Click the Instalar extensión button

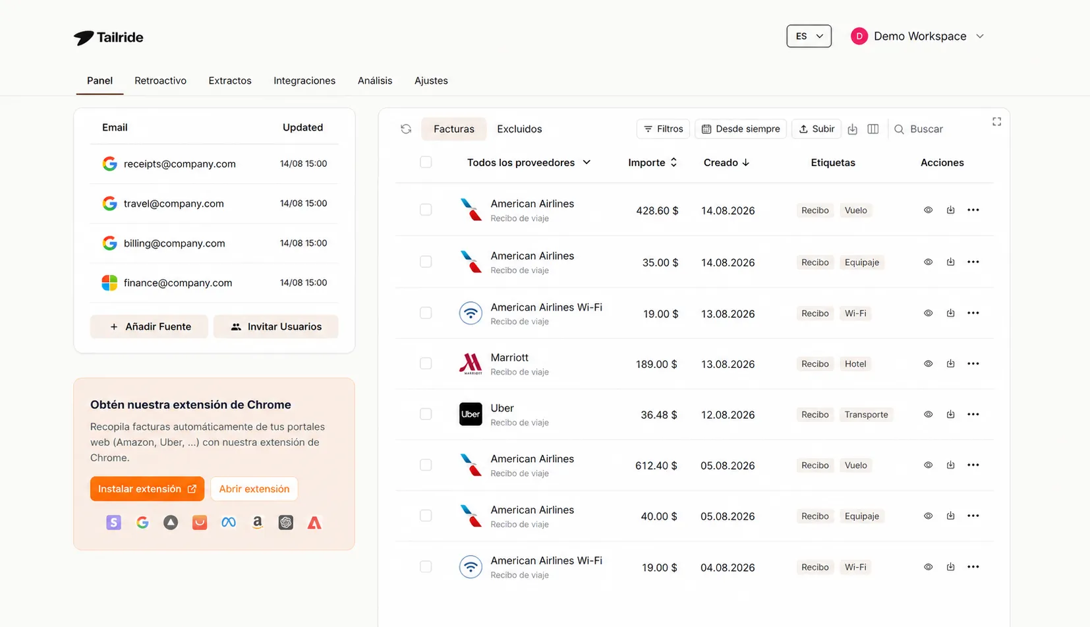point(147,489)
